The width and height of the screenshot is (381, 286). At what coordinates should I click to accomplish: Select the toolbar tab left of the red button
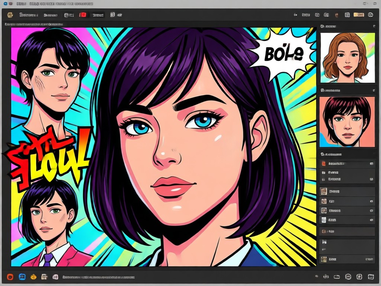69,15
